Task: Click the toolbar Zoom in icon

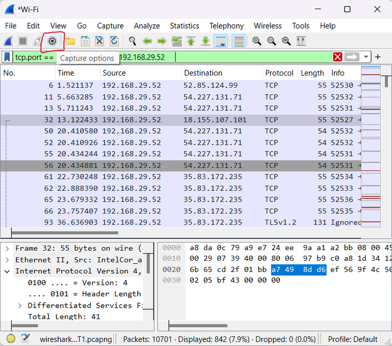Action: (x=257, y=41)
